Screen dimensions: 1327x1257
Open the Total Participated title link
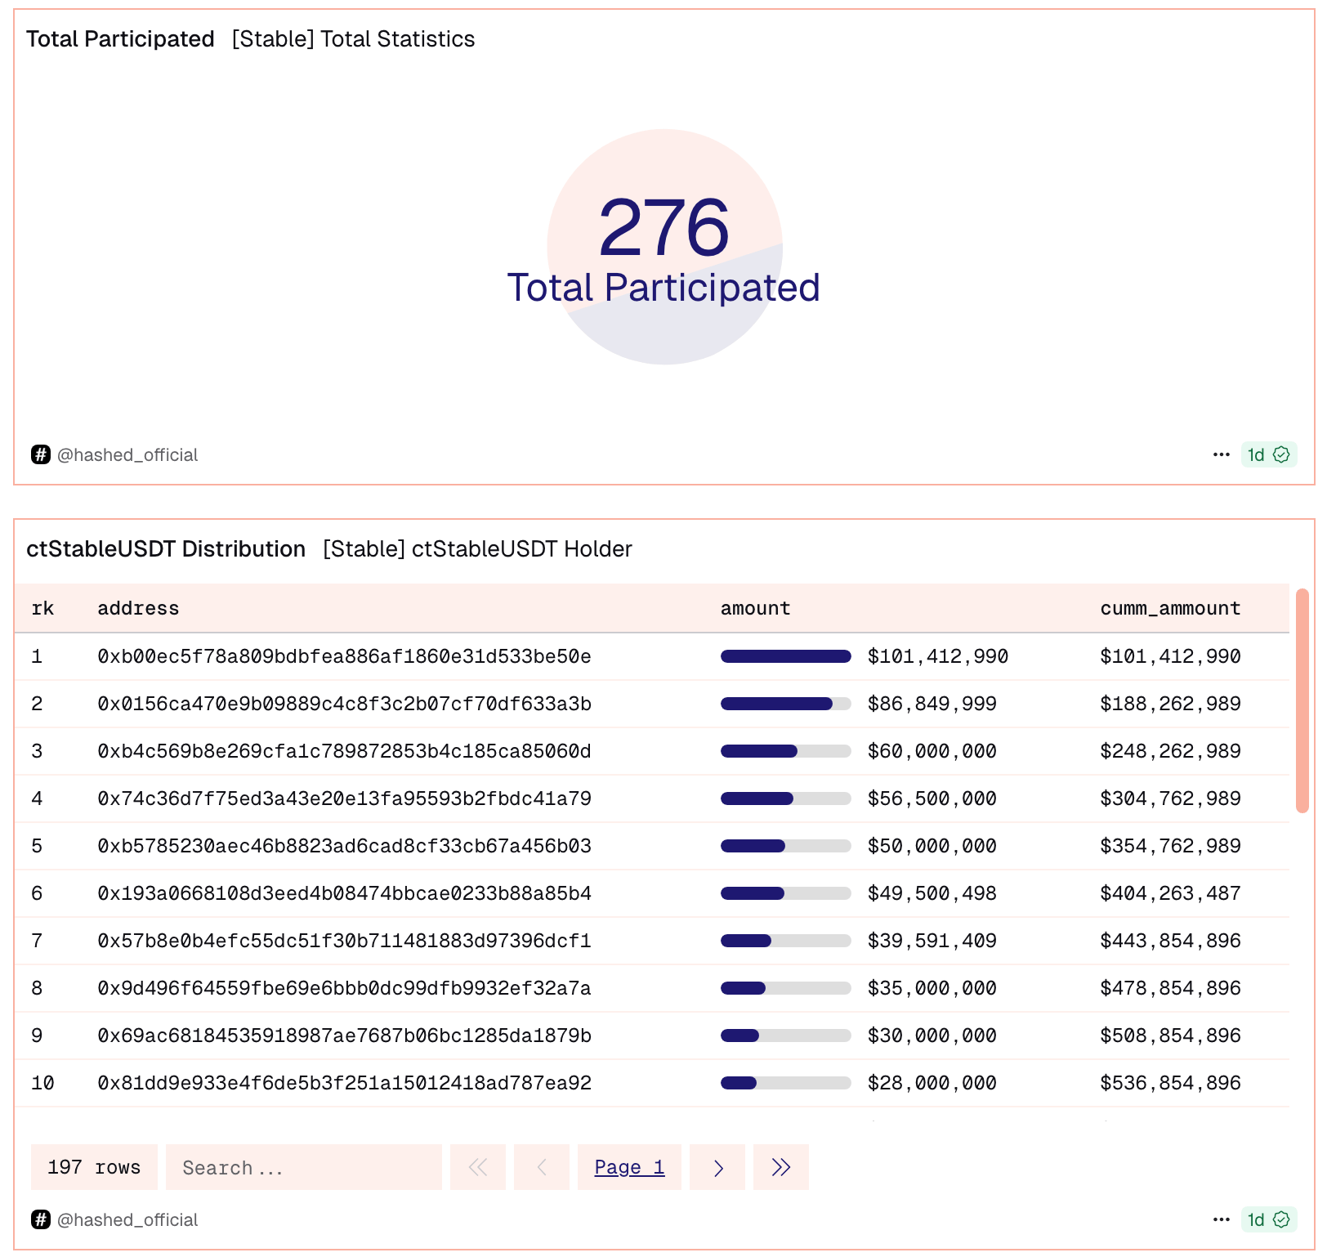pos(120,39)
